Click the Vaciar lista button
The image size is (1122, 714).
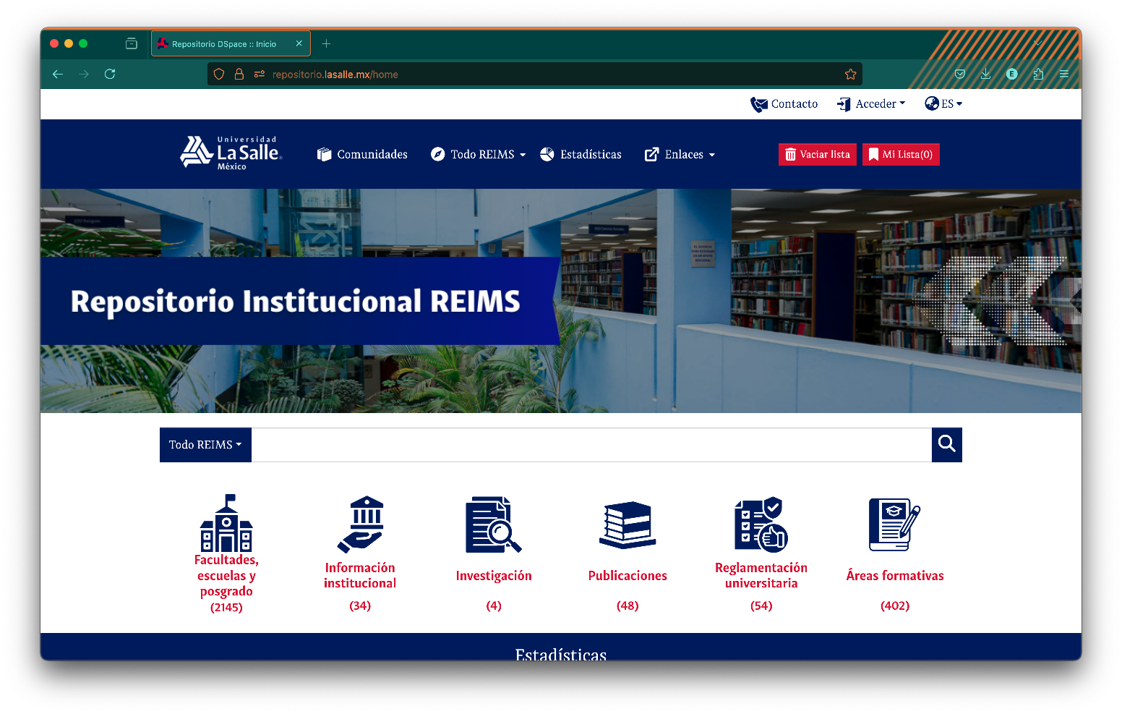click(817, 155)
